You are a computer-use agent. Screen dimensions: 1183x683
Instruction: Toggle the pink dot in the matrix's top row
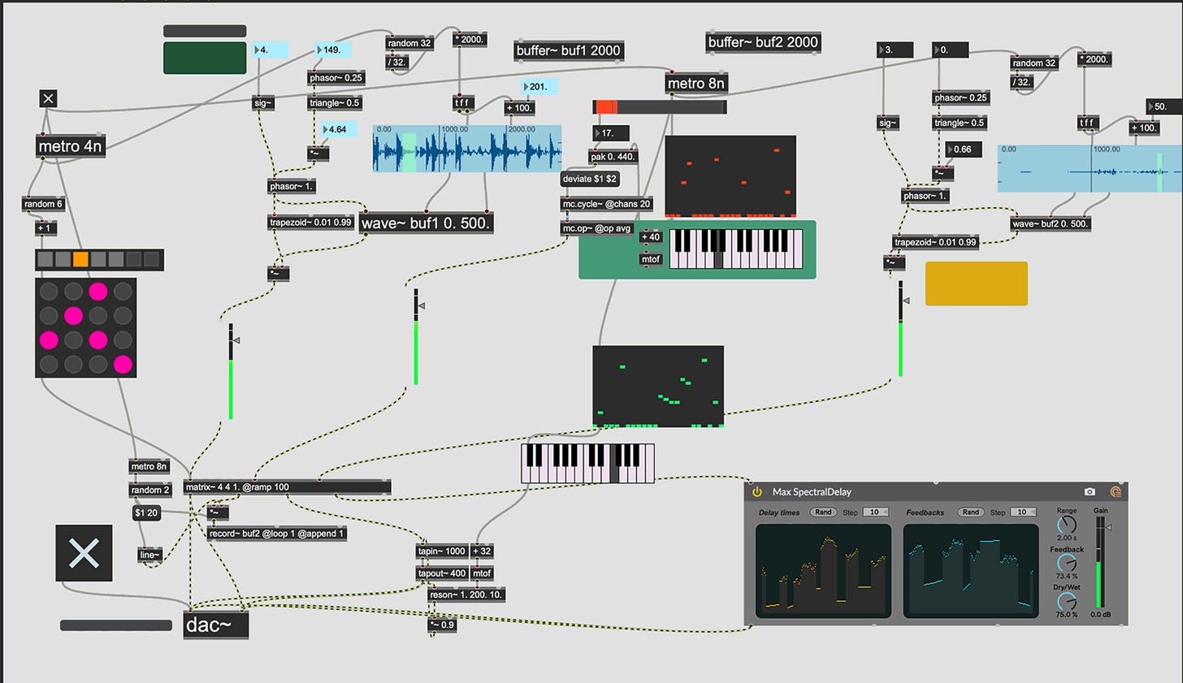(98, 291)
